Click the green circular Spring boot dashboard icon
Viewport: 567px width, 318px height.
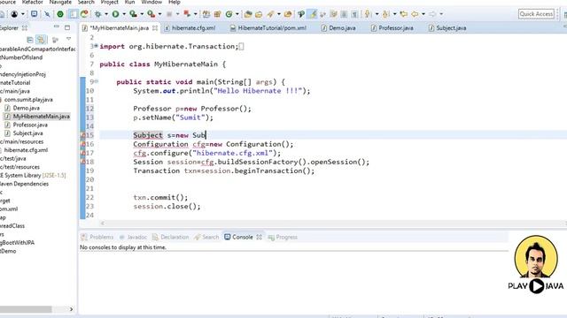pos(60,14)
